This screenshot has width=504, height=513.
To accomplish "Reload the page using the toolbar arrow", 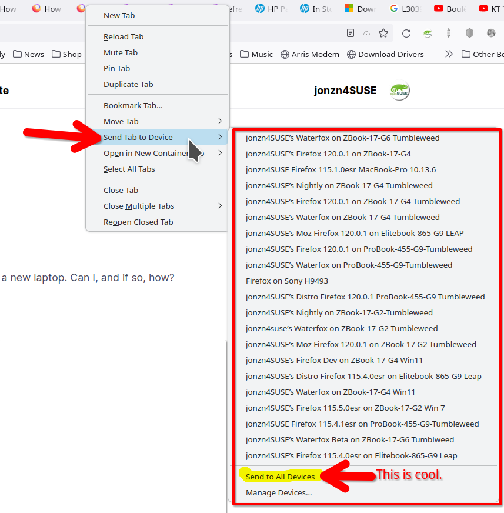I will pos(406,33).
